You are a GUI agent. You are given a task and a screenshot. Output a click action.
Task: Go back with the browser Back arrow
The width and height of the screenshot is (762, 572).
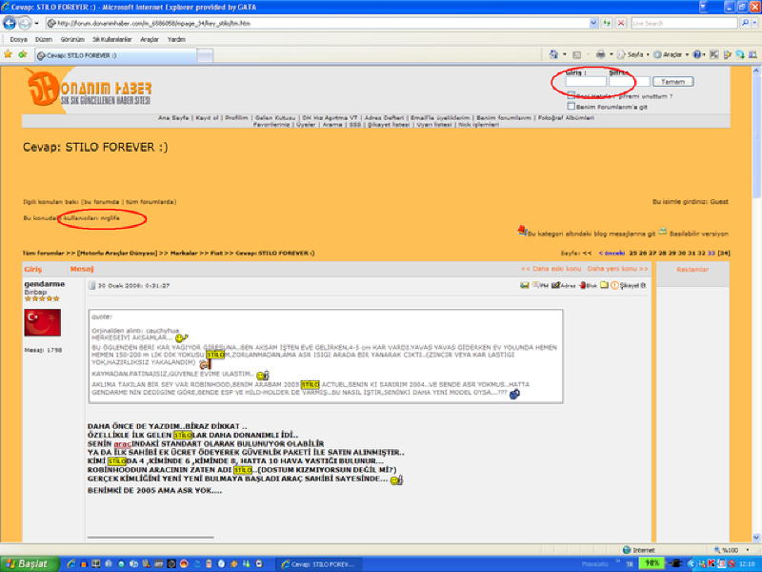pyautogui.click(x=10, y=23)
